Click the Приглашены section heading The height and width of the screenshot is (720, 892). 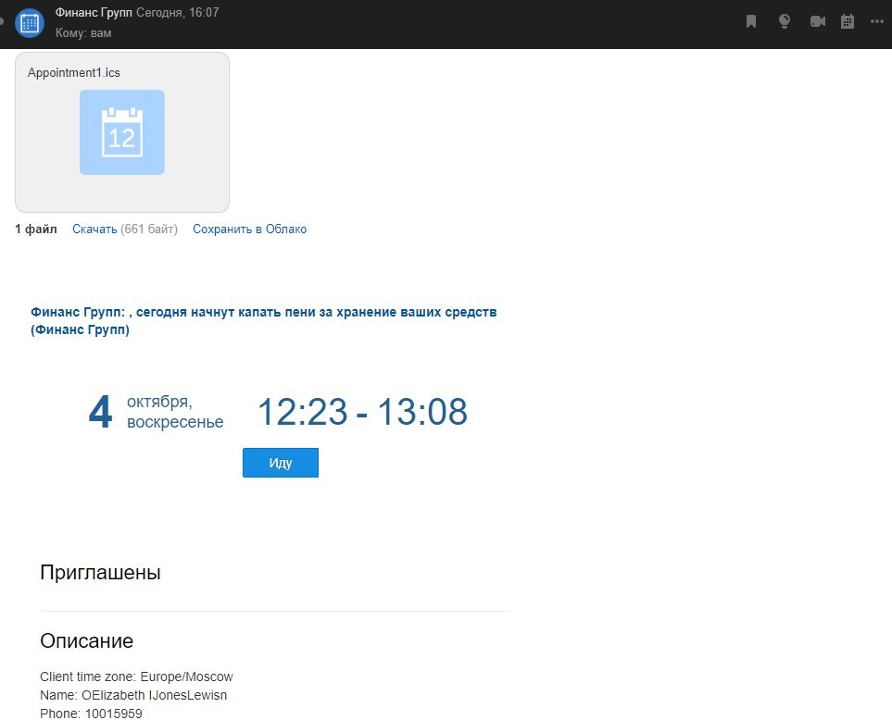(100, 573)
